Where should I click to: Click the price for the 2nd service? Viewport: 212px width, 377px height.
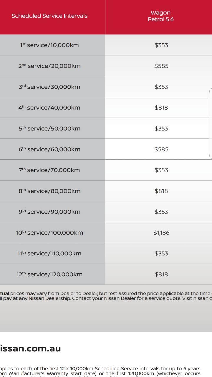point(161,66)
